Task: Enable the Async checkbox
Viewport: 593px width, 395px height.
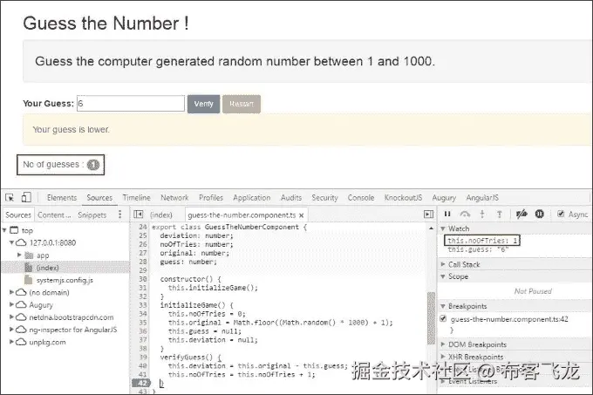Action: [x=561, y=214]
